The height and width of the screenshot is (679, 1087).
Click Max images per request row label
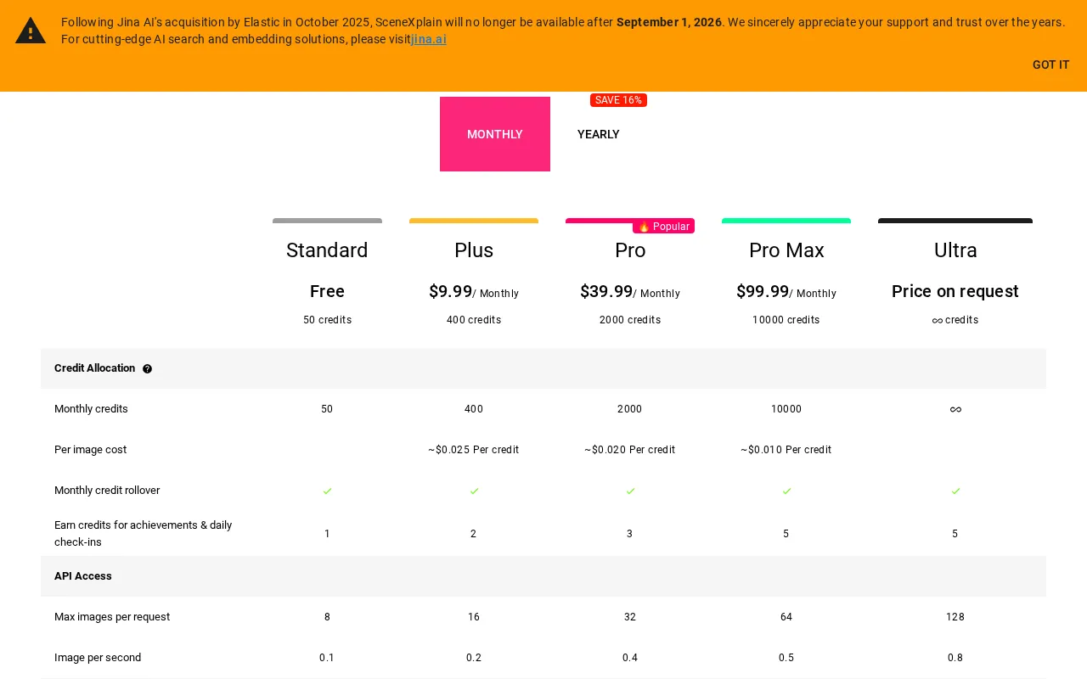click(112, 617)
